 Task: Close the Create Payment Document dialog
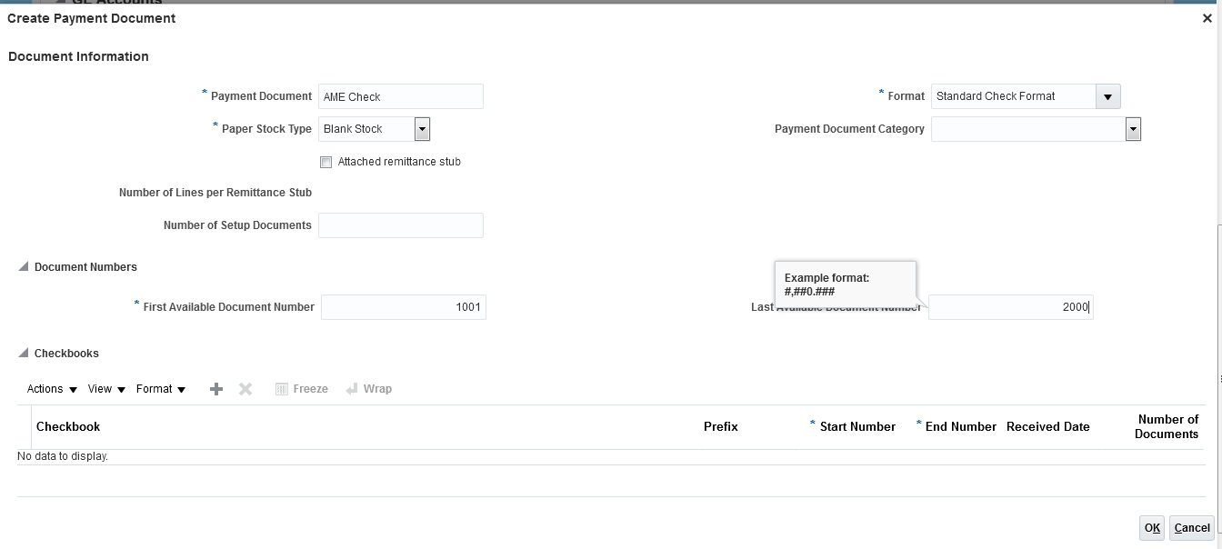pyautogui.click(x=1207, y=18)
